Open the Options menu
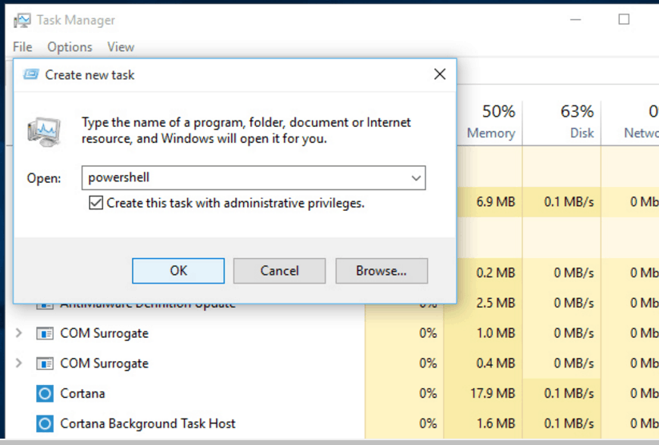This screenshot has width=659, height=445. (70, 47)
